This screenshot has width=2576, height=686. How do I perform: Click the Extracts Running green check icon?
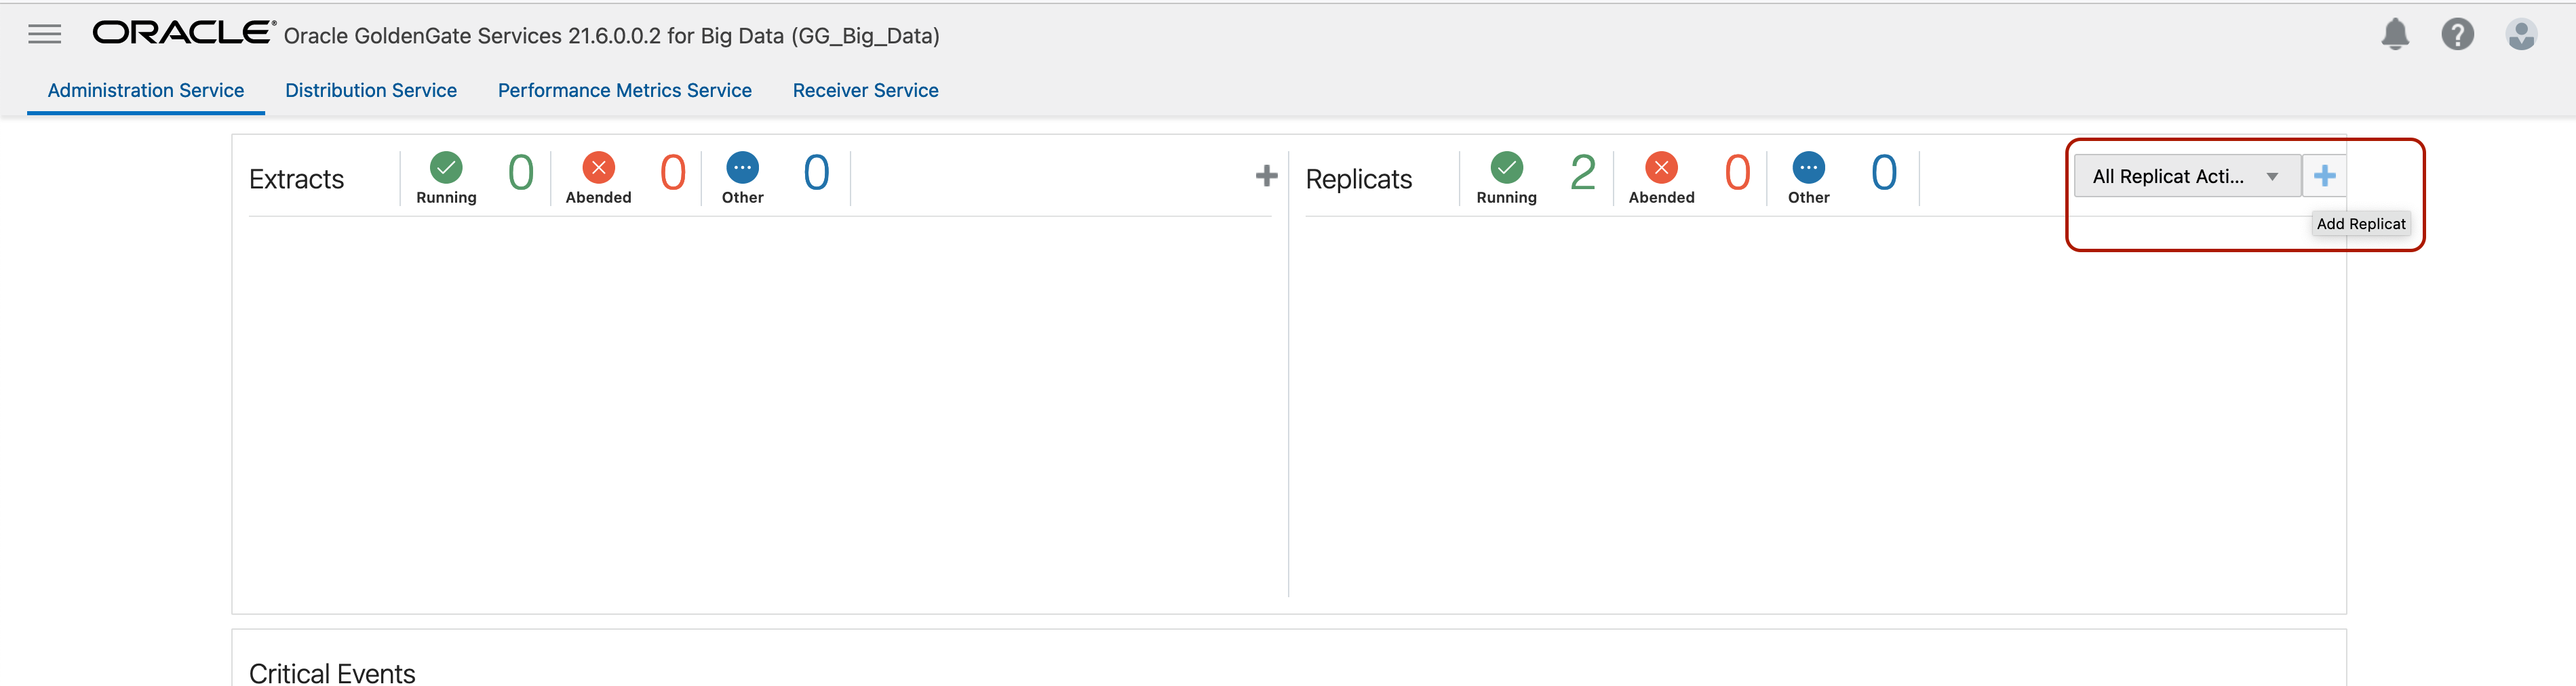(x=446, y=167)
